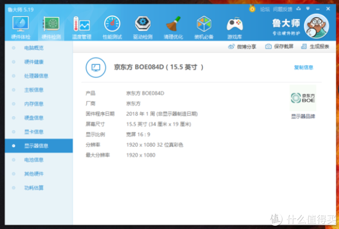Open the 温度管理 temperature management icon
The width and height of the screenshot is (339, 229).
point(82,28)
